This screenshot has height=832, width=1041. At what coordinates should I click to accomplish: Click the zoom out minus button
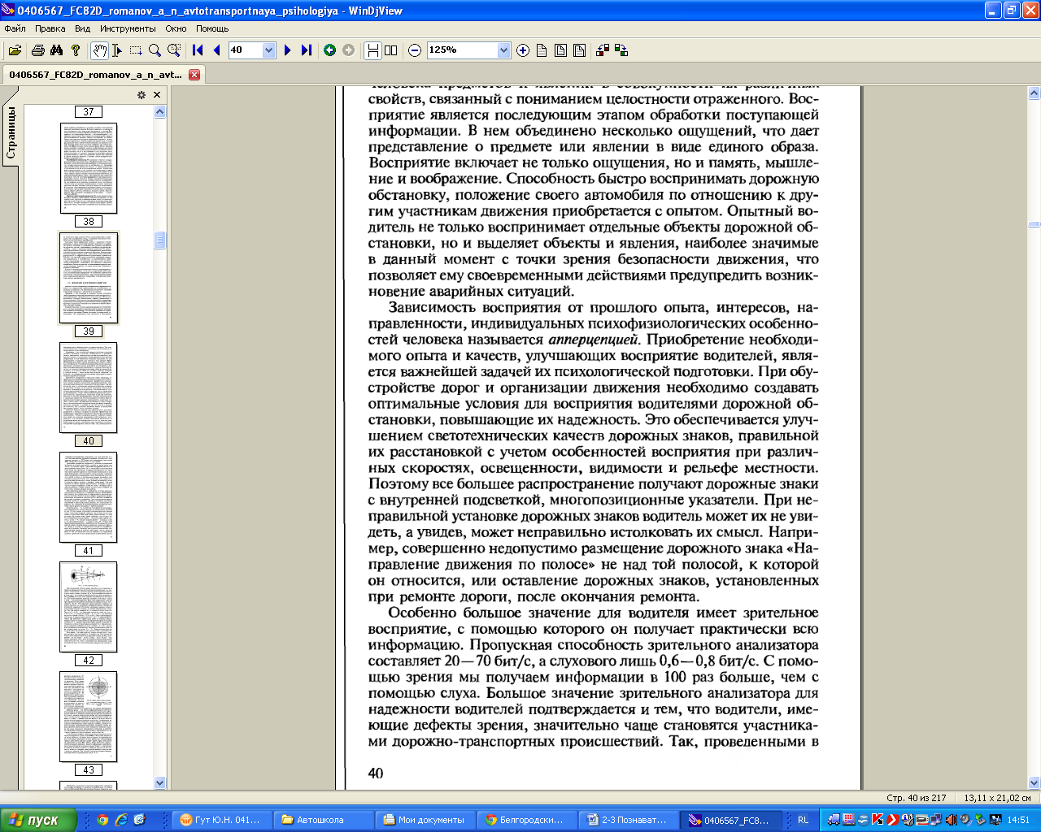coord(415,50)
